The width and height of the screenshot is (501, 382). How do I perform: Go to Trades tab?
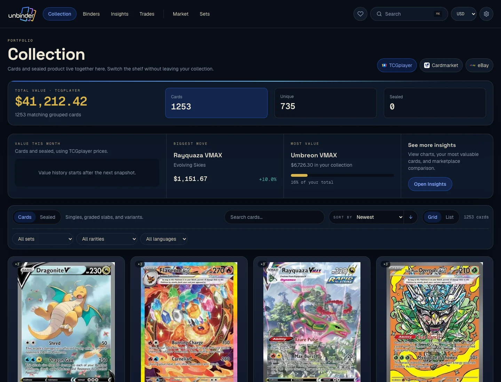pos(147,14)
